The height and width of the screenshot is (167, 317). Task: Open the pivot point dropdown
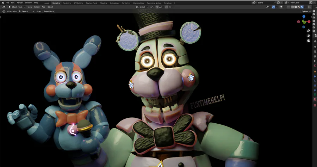pyautogui.click(x=151, y=7)
